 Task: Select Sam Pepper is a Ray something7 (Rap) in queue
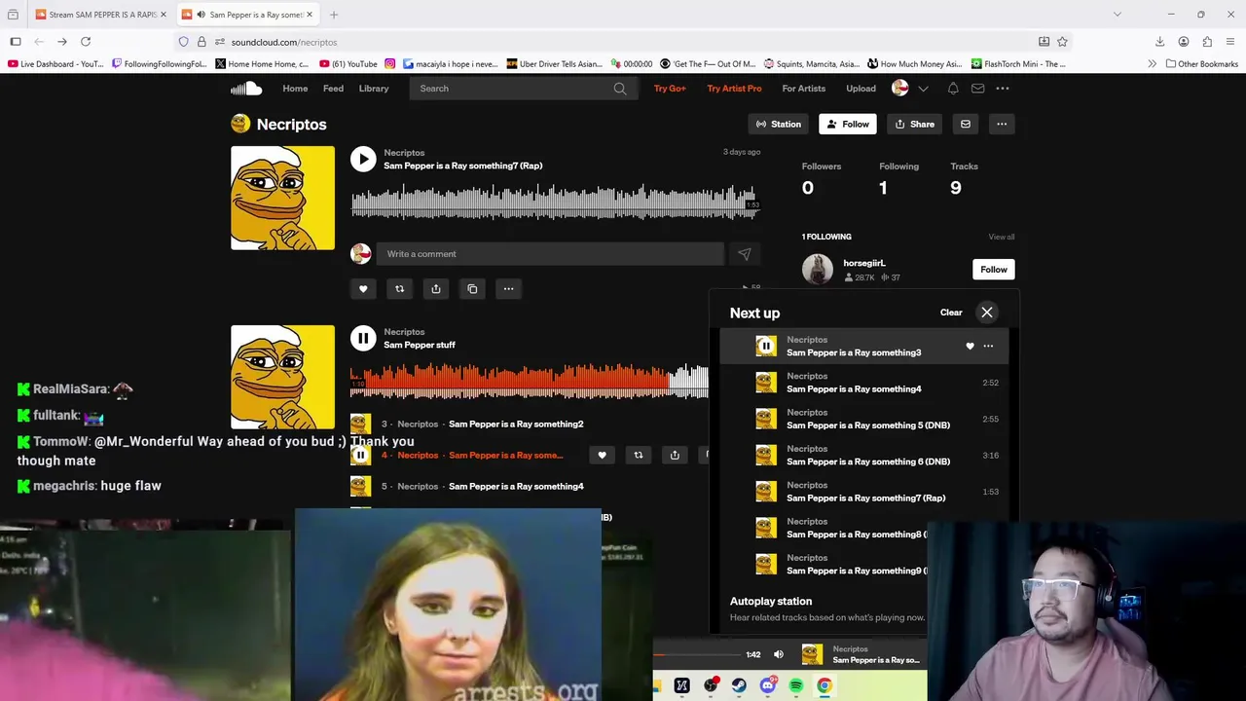point(865,498)
